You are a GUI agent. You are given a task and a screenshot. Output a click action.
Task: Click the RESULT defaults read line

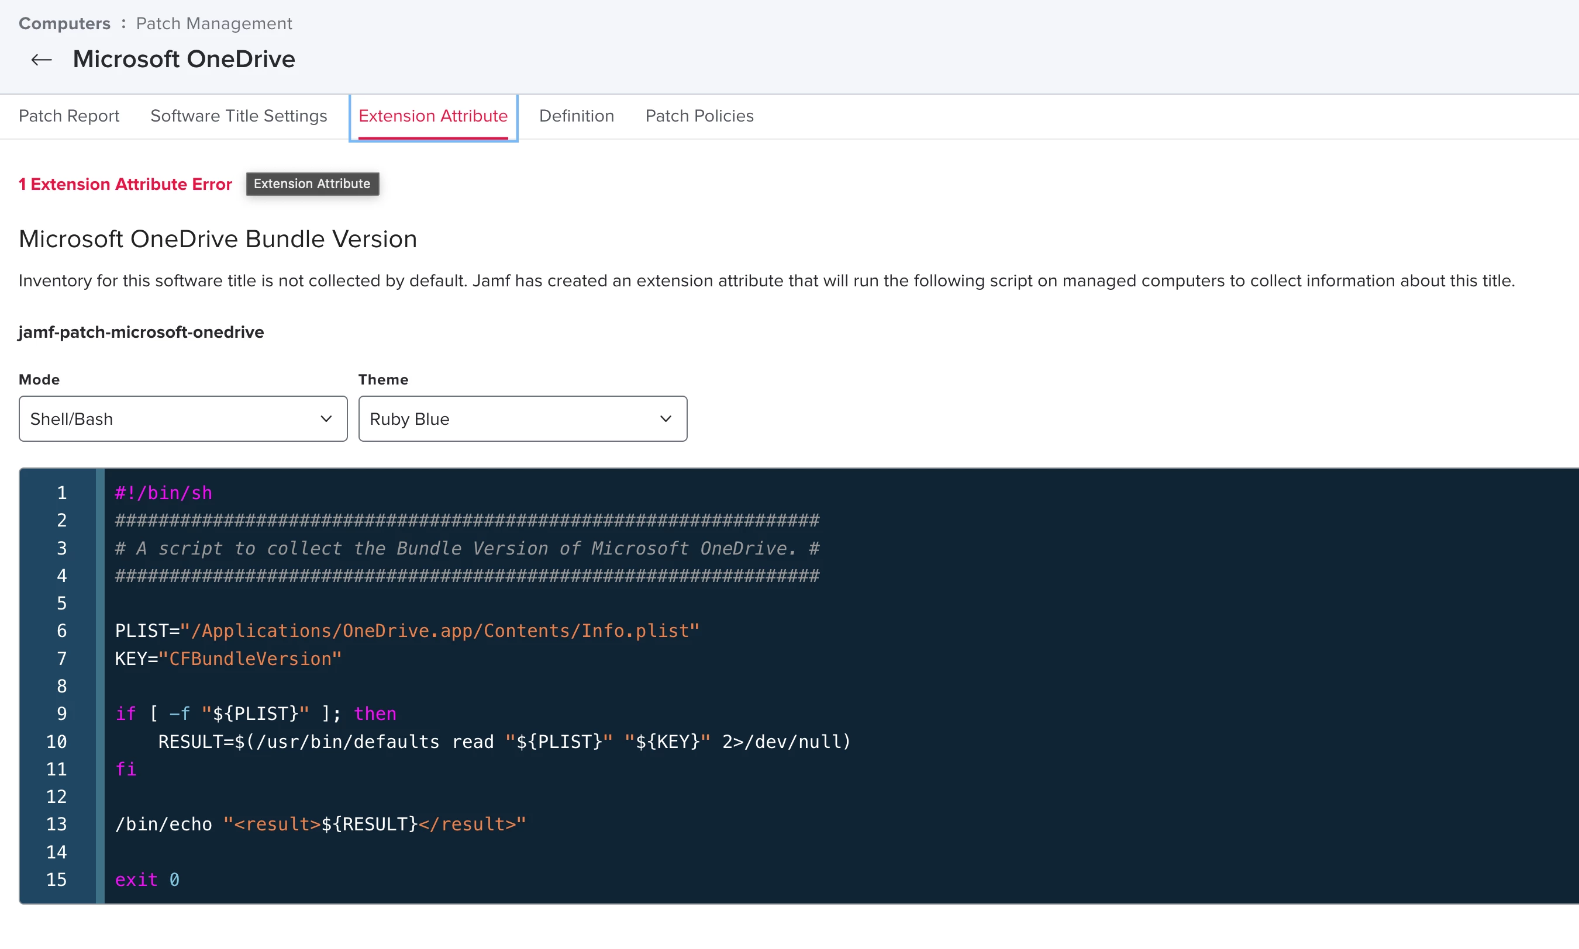[x=505, y=742]
